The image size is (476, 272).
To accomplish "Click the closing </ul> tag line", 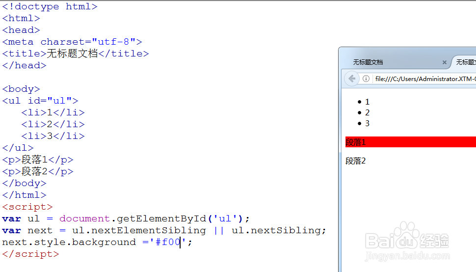I will pyautogui.click(x=18, y=148).
